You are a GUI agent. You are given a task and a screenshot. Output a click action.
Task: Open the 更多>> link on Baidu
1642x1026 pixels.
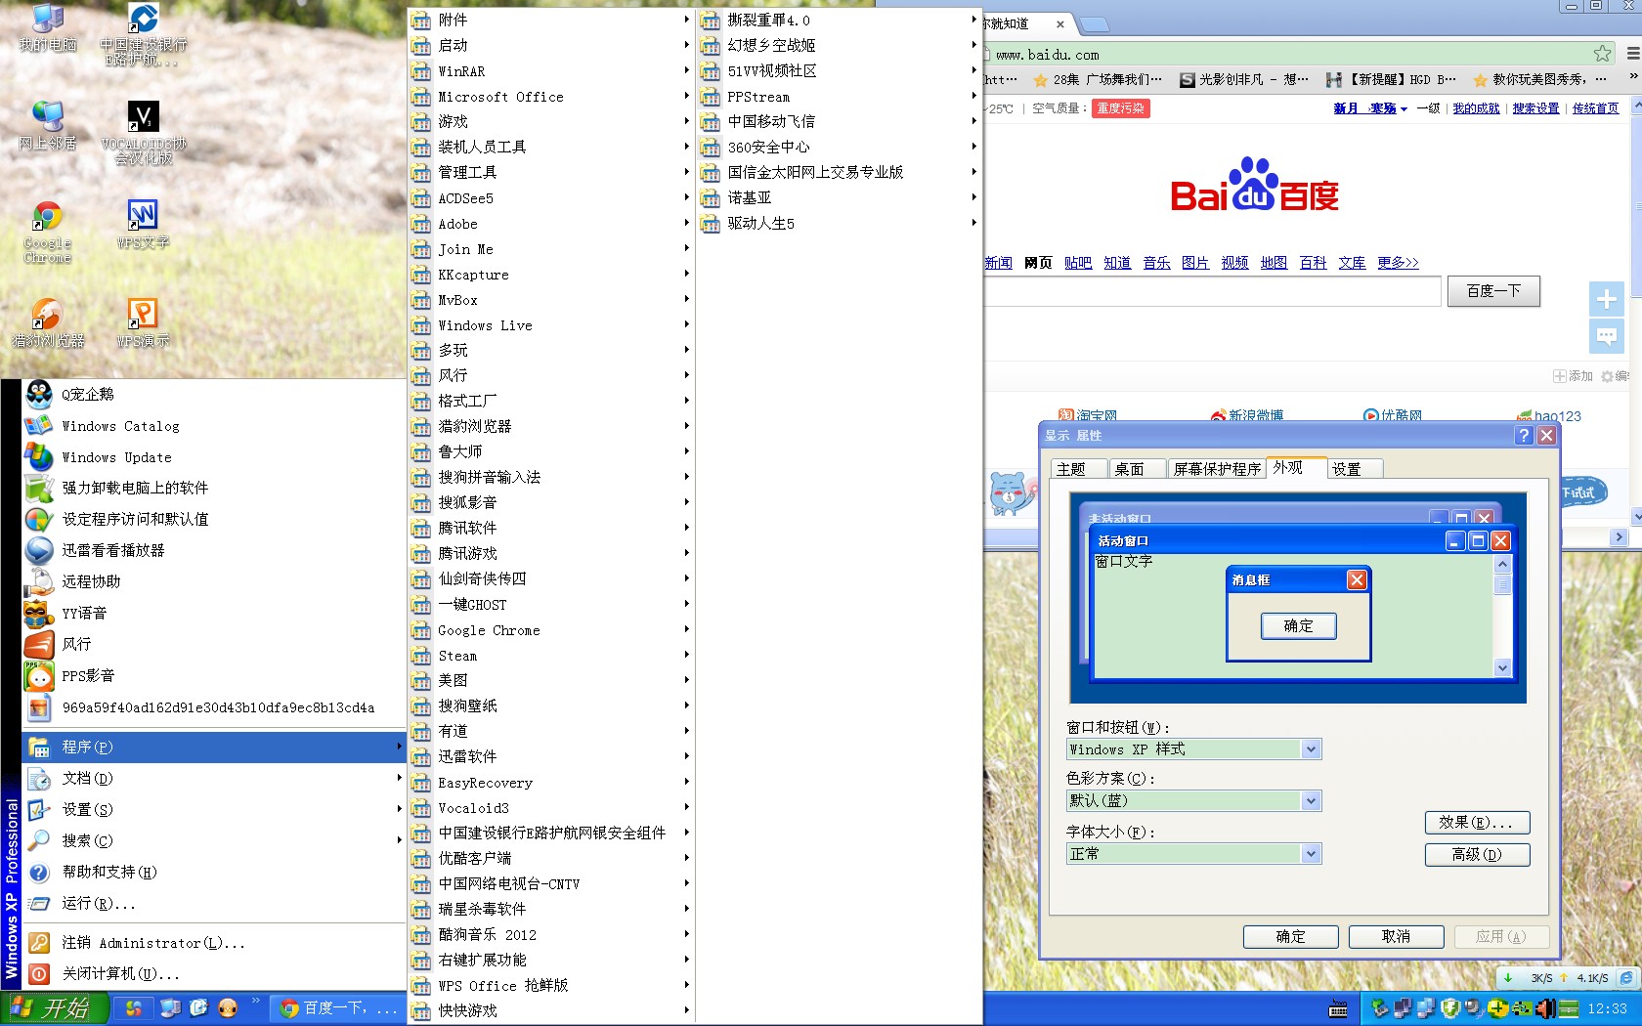pyautogui.click(x=1398, y=263)
